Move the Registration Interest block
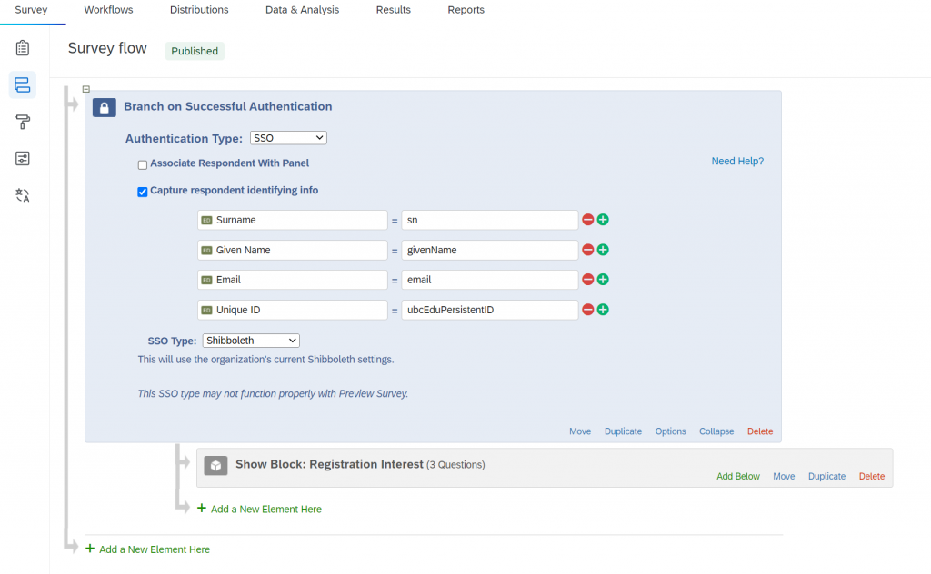931x574 pixels. point(784,476)
